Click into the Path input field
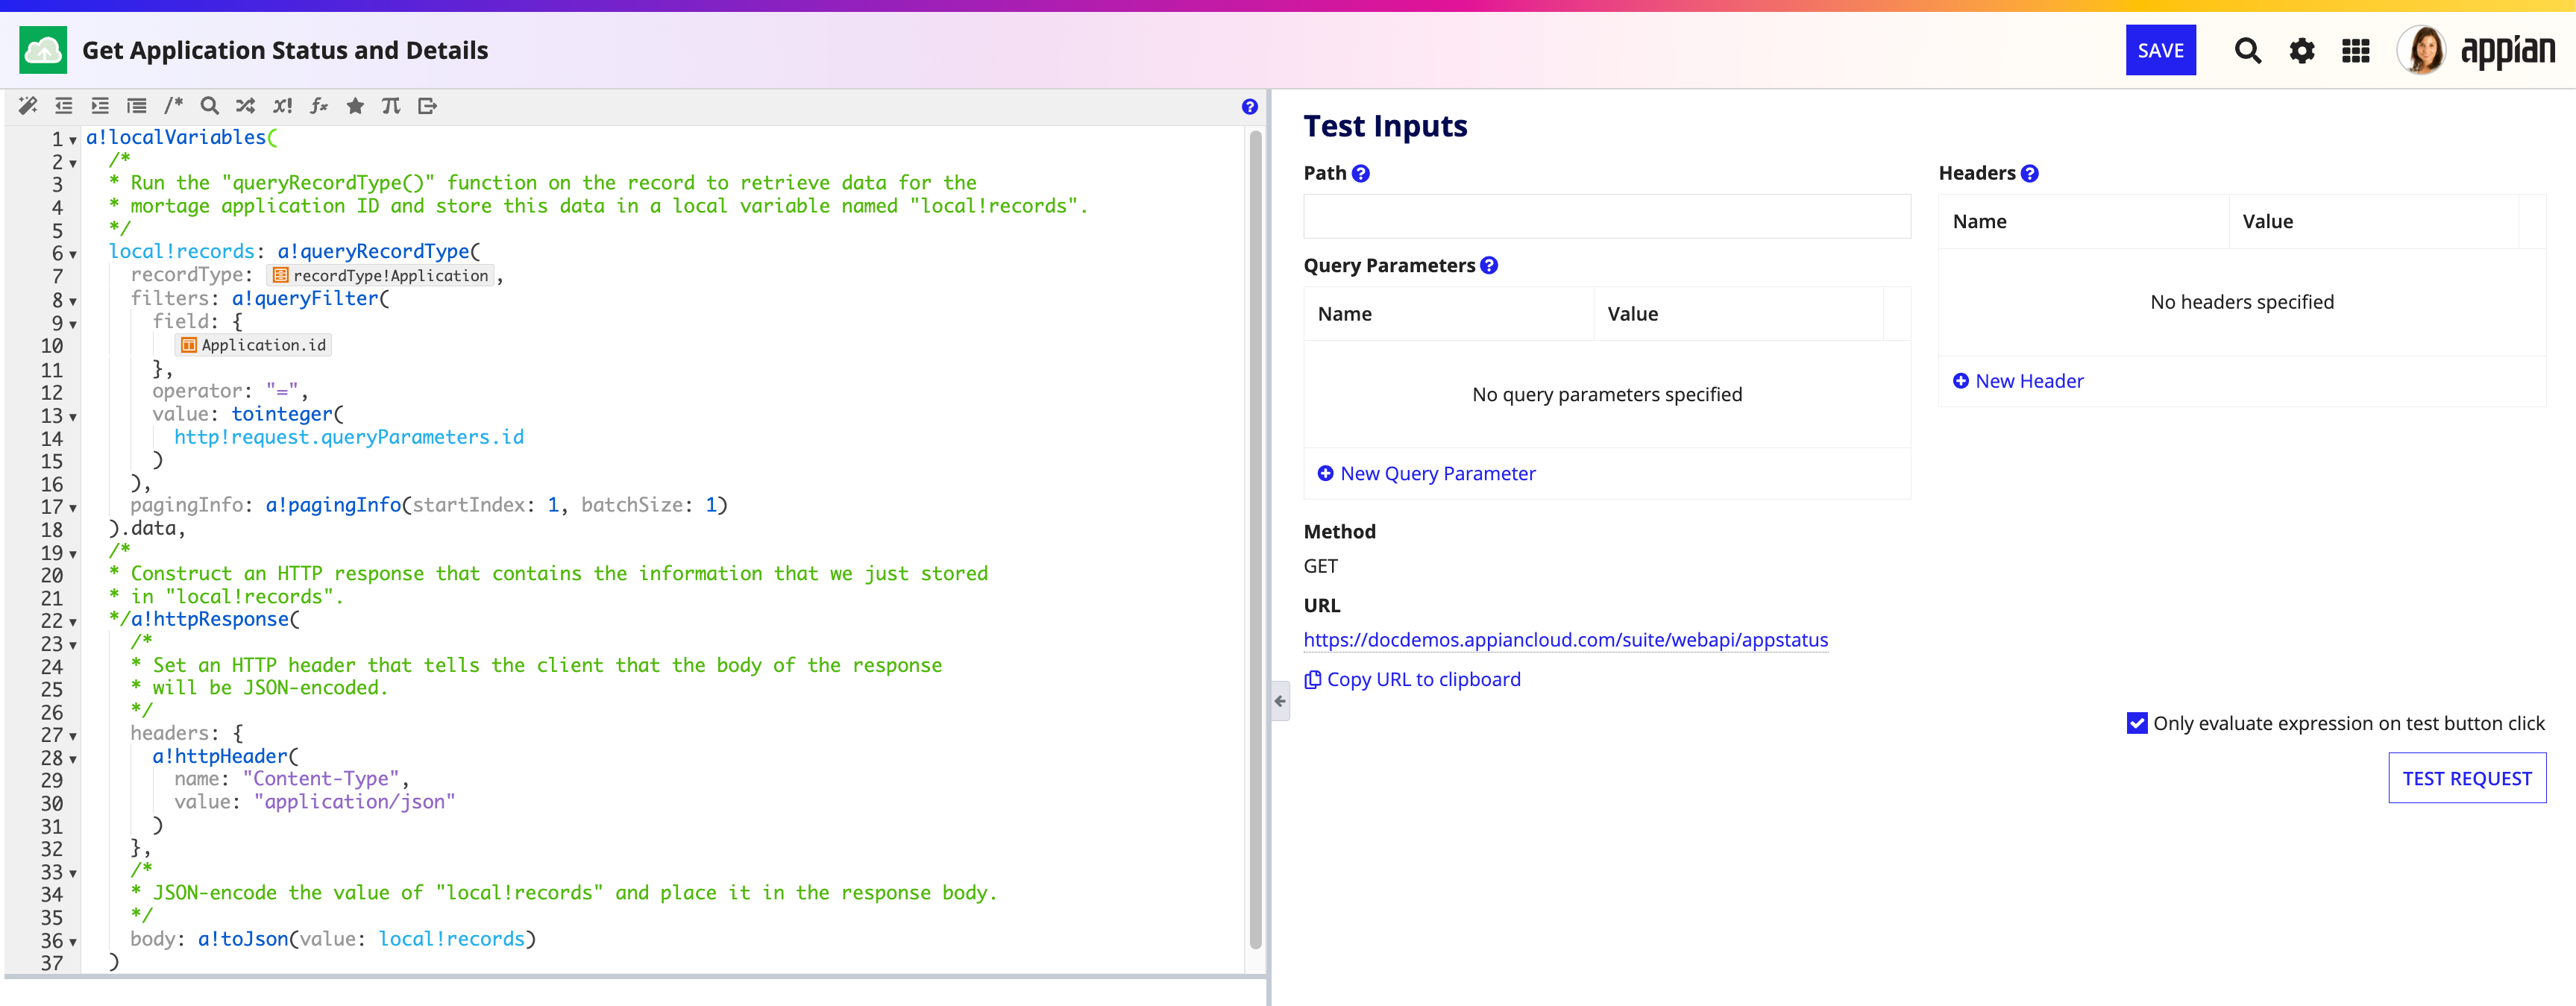Image resolution: width=2576 pixels, height=1006 pixels. click(x=1606, y=217)
